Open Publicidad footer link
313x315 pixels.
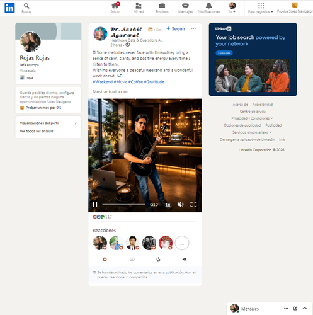pyautogui.click(x=273, y=125)
